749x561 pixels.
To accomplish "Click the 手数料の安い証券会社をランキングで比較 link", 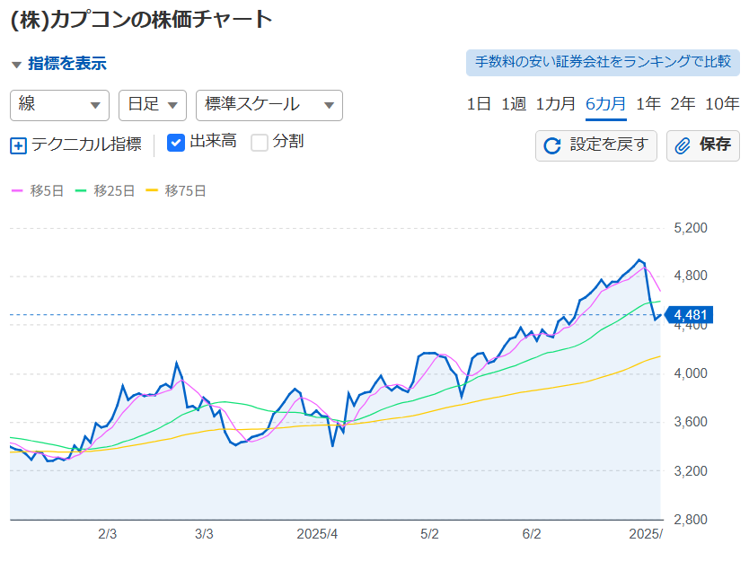I will pos(603,62).
